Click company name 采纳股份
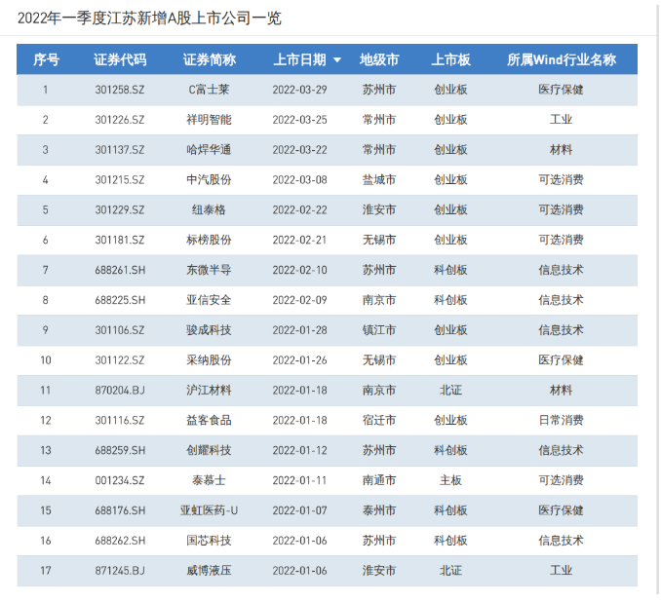The width and height of the screenshot is (661, 602). click(x=209, y=360)
